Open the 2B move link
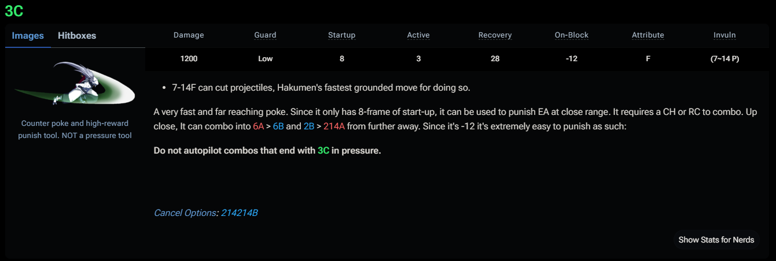776x261 pixels. [309, 125]
